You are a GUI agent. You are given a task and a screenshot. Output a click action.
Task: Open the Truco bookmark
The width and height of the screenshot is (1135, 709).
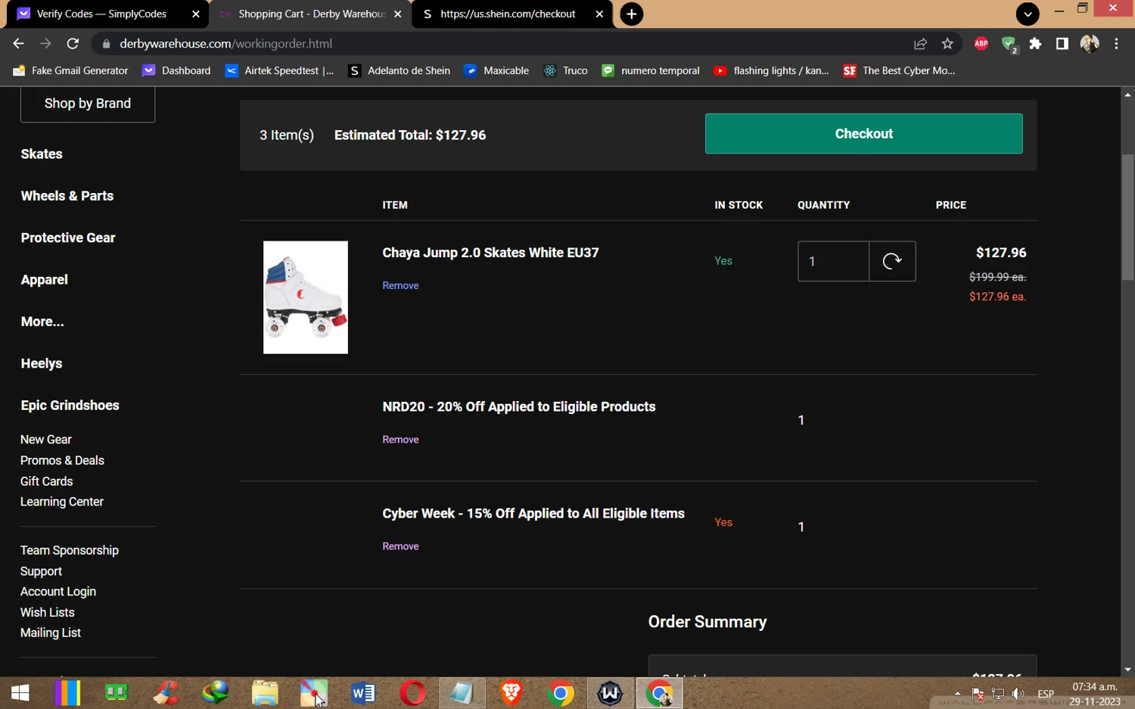coord(565,70)
